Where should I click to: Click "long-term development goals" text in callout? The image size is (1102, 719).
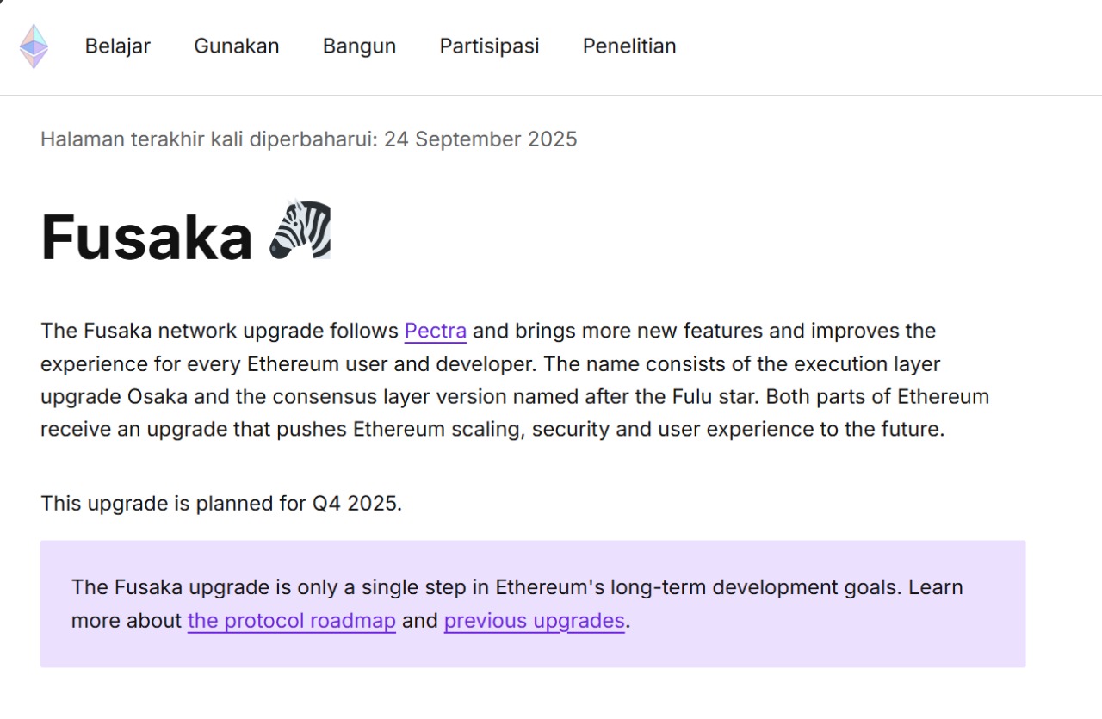click(x=756, y=587)
